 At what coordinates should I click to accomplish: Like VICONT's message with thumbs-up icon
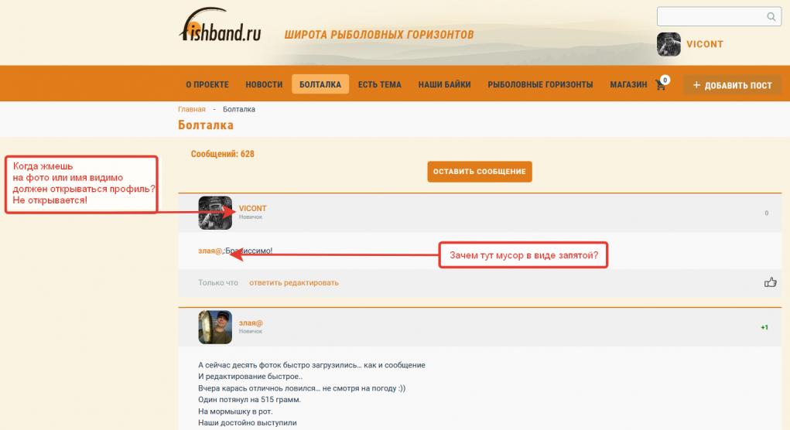click(771, 282)
